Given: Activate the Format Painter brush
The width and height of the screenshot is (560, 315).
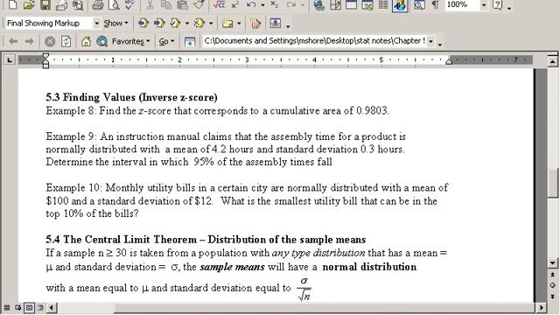Looking at the screenshot, I should click(x=199, y=4).
